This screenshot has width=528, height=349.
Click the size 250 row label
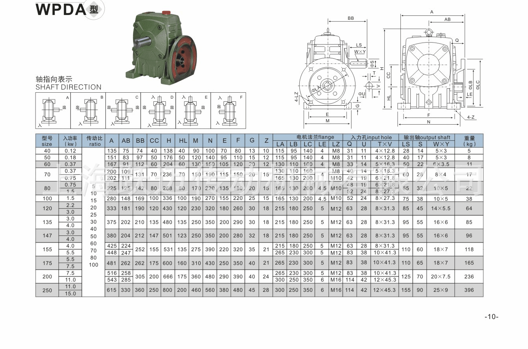click(47, 290)
